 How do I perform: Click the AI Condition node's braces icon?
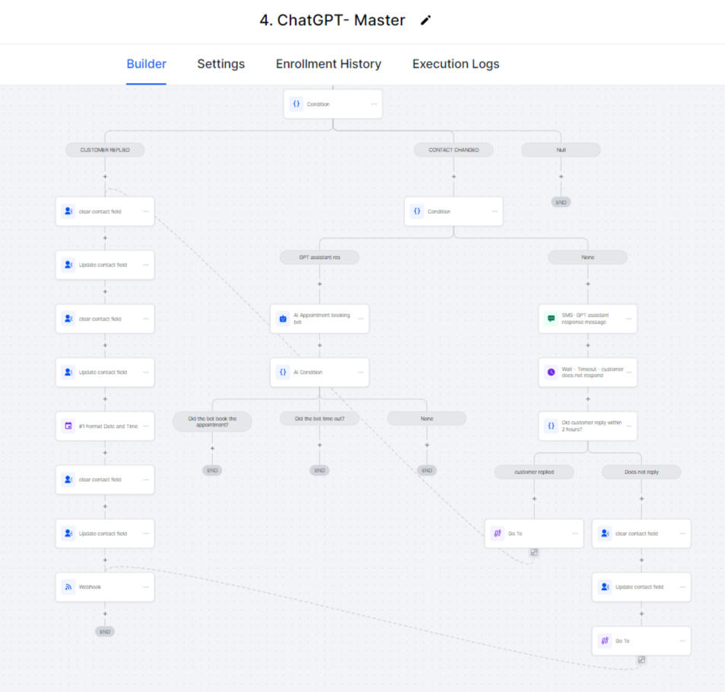pos(283,372)
